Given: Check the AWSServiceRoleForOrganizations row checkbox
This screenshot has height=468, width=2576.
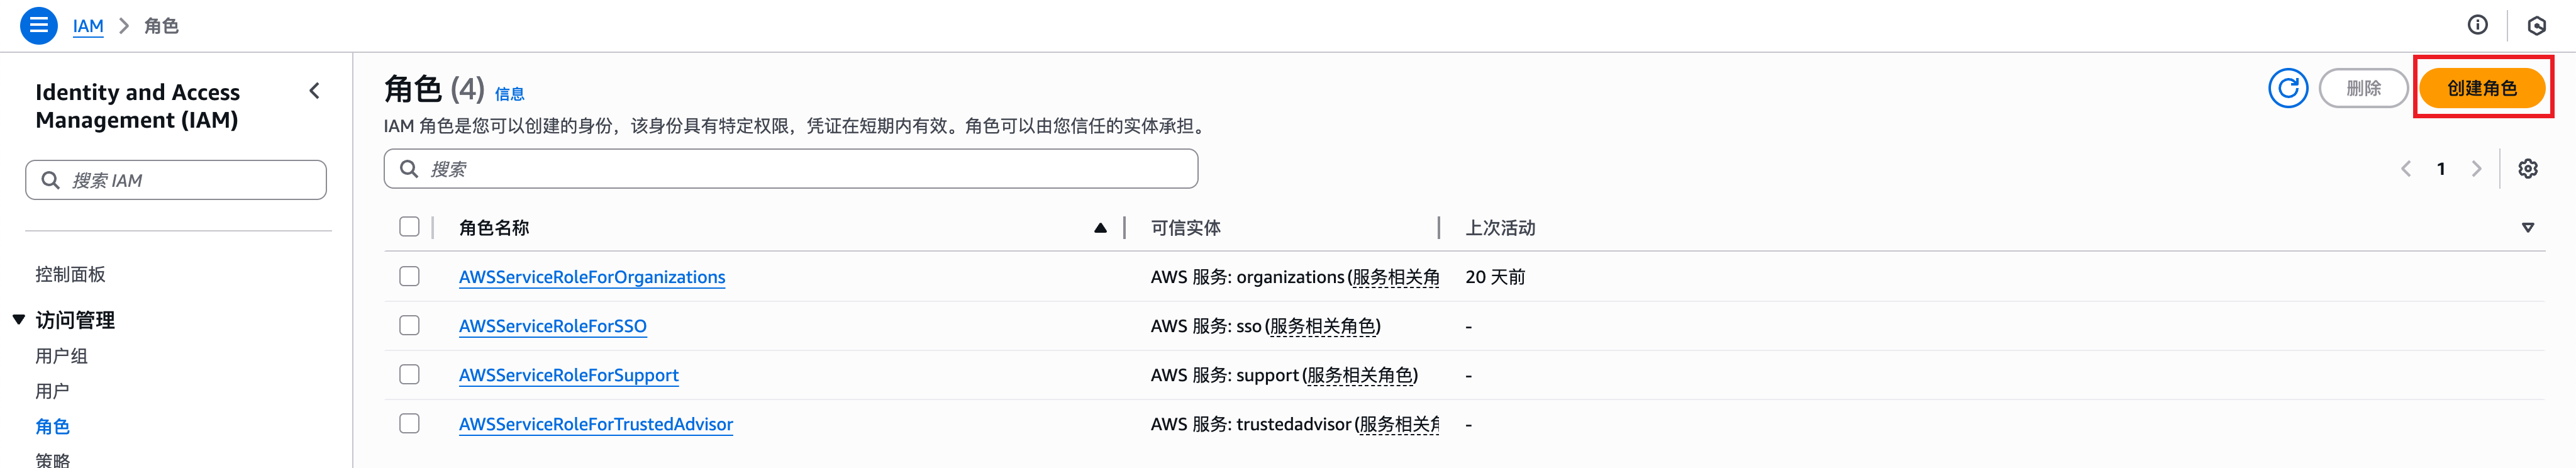Looking at the screenshot, I should [x=409, y=276].
